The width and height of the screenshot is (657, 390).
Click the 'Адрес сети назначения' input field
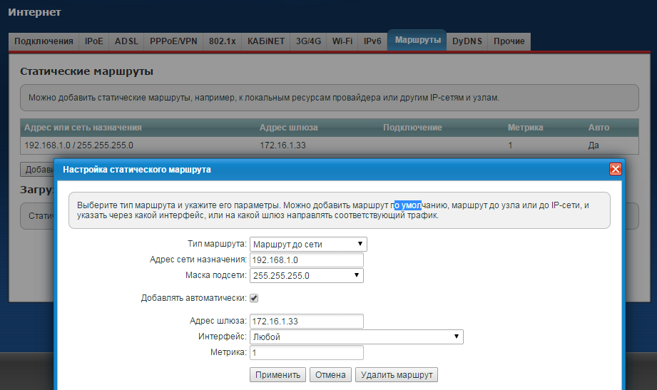tap(306, 260)
